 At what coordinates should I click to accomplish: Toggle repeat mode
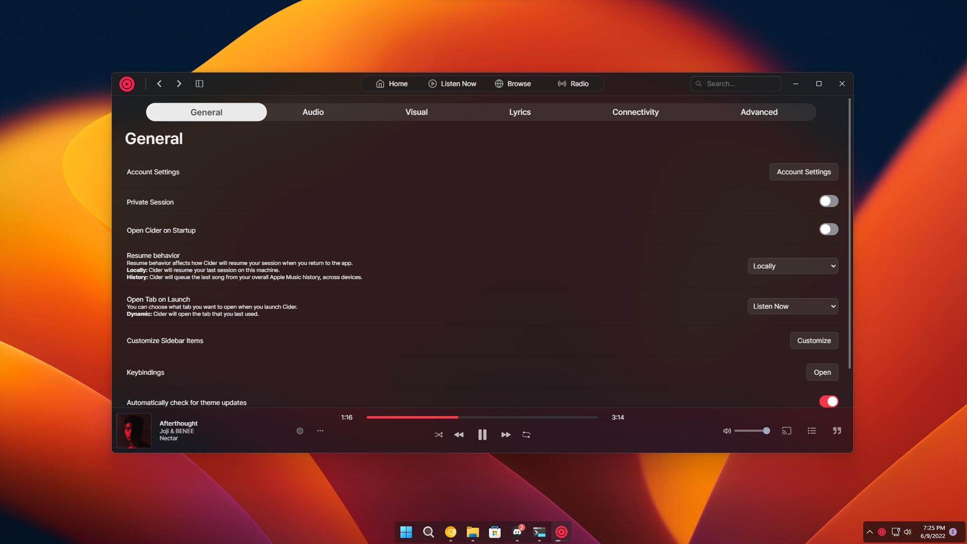[526, 435]
